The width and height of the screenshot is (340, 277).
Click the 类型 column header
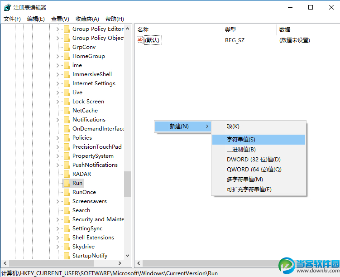click(249, 30)
